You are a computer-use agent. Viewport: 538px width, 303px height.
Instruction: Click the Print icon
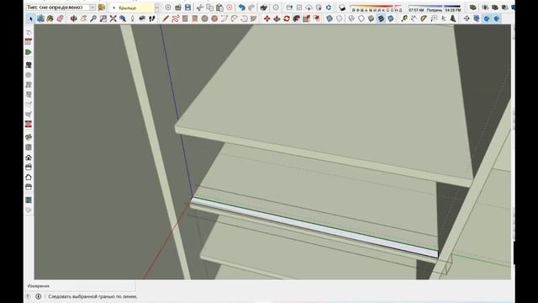click(263, 8)
